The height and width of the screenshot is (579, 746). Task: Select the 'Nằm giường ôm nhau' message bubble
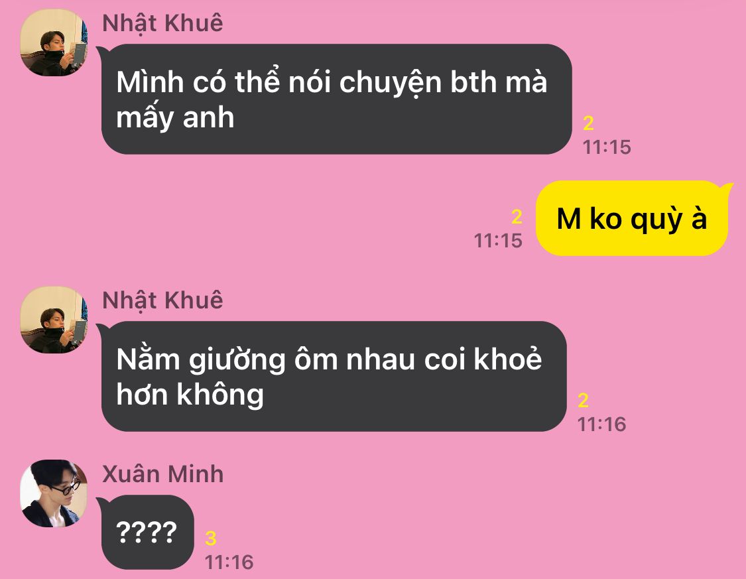[x=333, y=376]
